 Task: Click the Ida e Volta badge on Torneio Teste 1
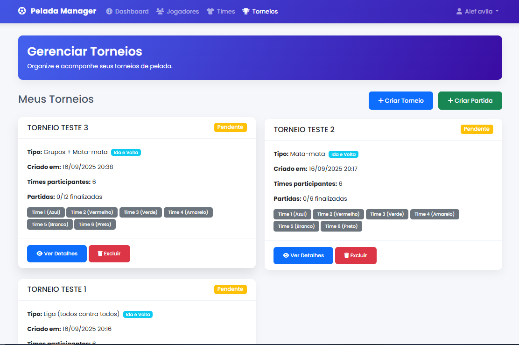(x=138, y=315)
